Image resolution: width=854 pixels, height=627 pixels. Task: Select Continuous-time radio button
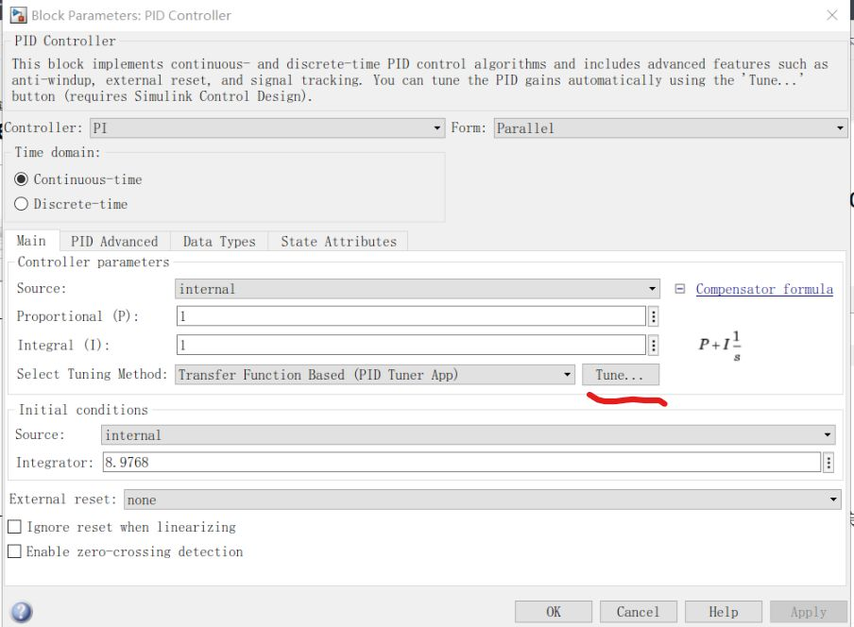[21, 179]
